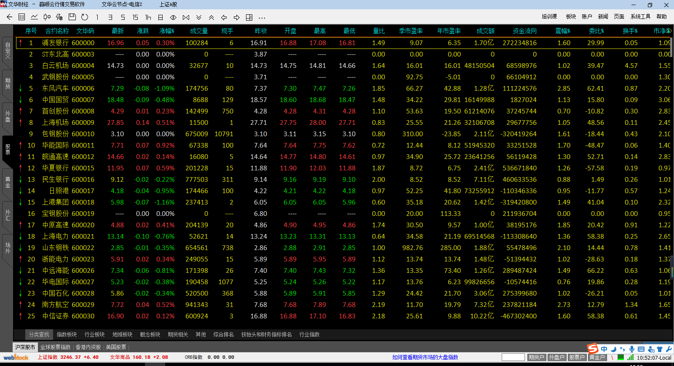Image resolution: width=674 pixels, height=366 pixels.
Task: Toggle Sogou Chinese/English input mode (中)
Action: click(x=604, y=349)
